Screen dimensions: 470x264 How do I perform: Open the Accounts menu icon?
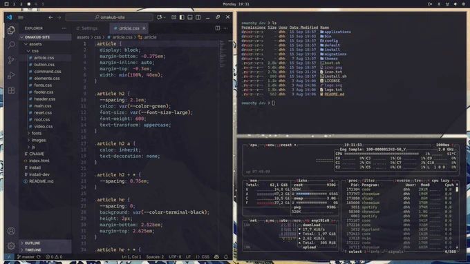pyautogui.click(x=11, y=231)
